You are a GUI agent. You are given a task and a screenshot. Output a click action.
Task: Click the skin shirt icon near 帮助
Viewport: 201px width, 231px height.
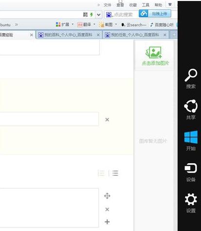click(170, 4)
